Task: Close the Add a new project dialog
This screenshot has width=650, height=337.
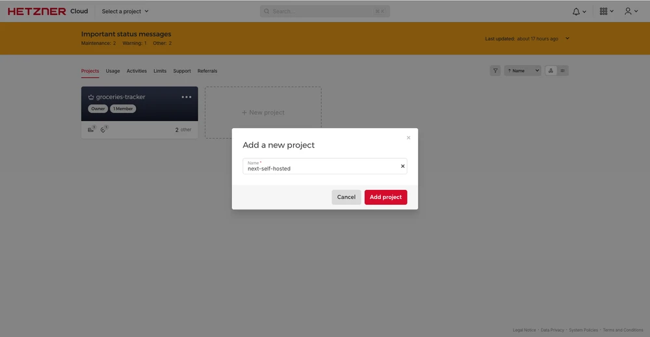Action: (x=408, y=138)
